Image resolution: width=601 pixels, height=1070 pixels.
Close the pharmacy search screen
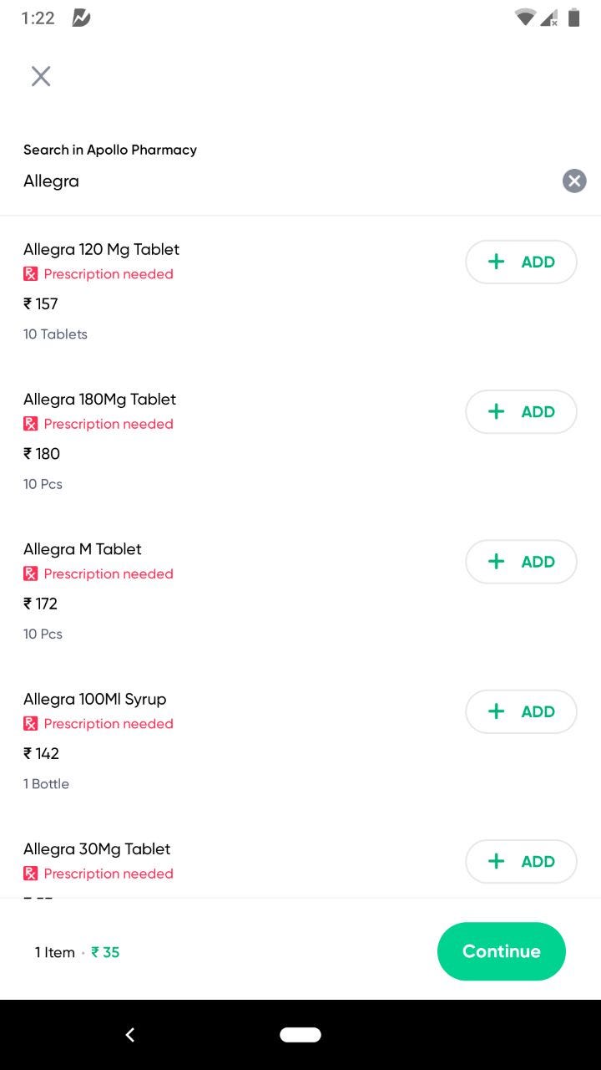pos(41,77)
